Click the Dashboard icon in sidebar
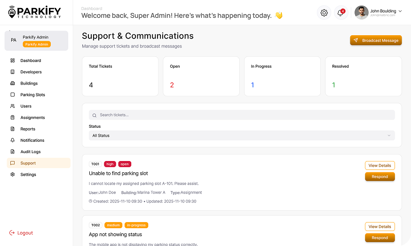Image resolution: width=411 pixels, height=246 pixels. 12,61
